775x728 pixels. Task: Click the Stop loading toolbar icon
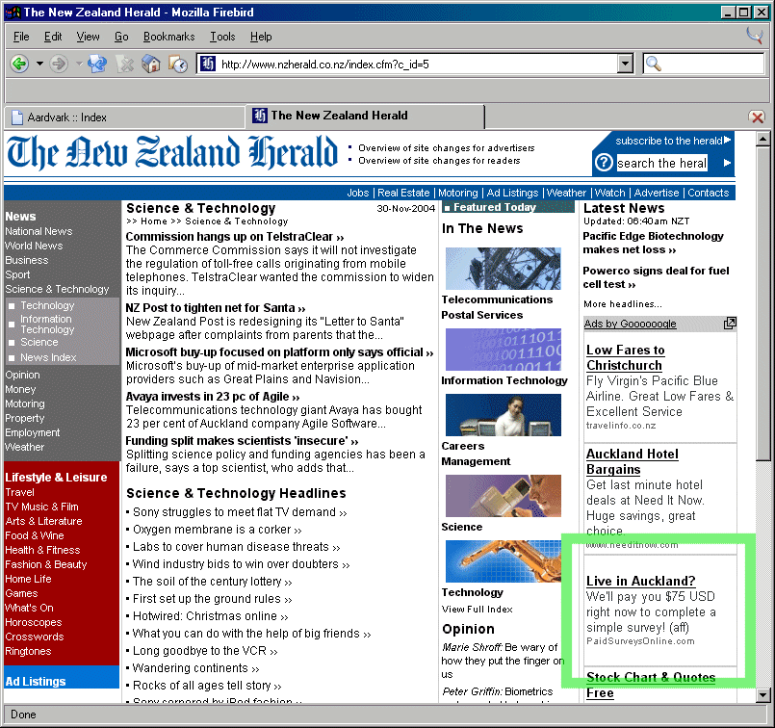tap(124, 65)
